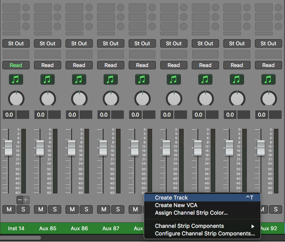
Task: Click the top send knob circle on Inst 14
Action: tap(26, 8)
